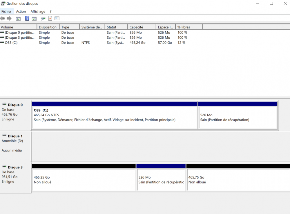
Task: Select 526 Mo recovery partition on Disque 0
Action: tap(238, 117)
